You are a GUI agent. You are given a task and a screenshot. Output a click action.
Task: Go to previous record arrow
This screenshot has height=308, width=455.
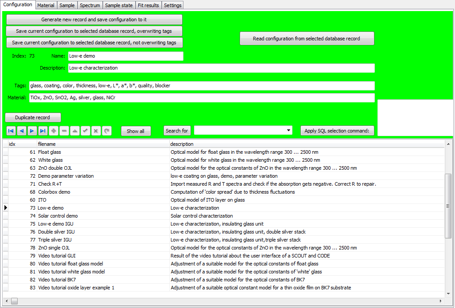[21, 131]
